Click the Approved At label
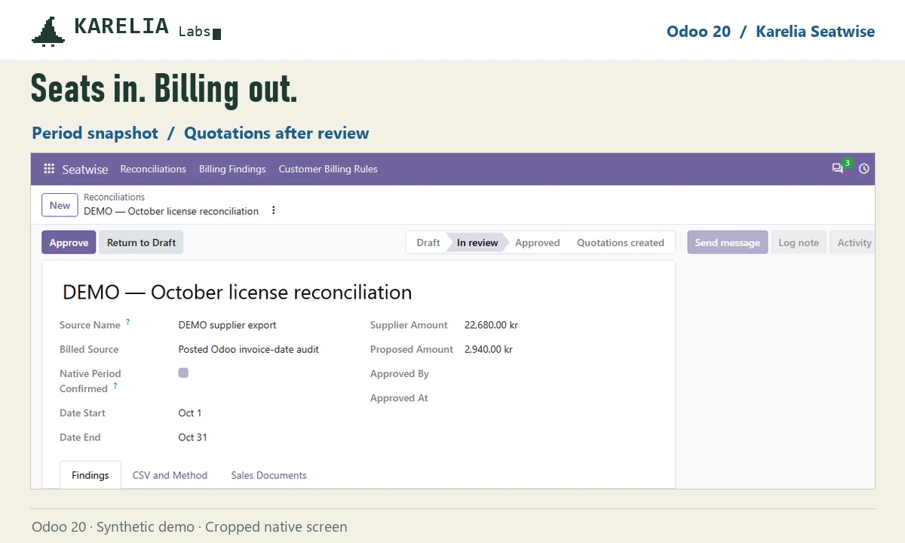The height and width of the screenshot is (543, 905). [x=399, y=397]
